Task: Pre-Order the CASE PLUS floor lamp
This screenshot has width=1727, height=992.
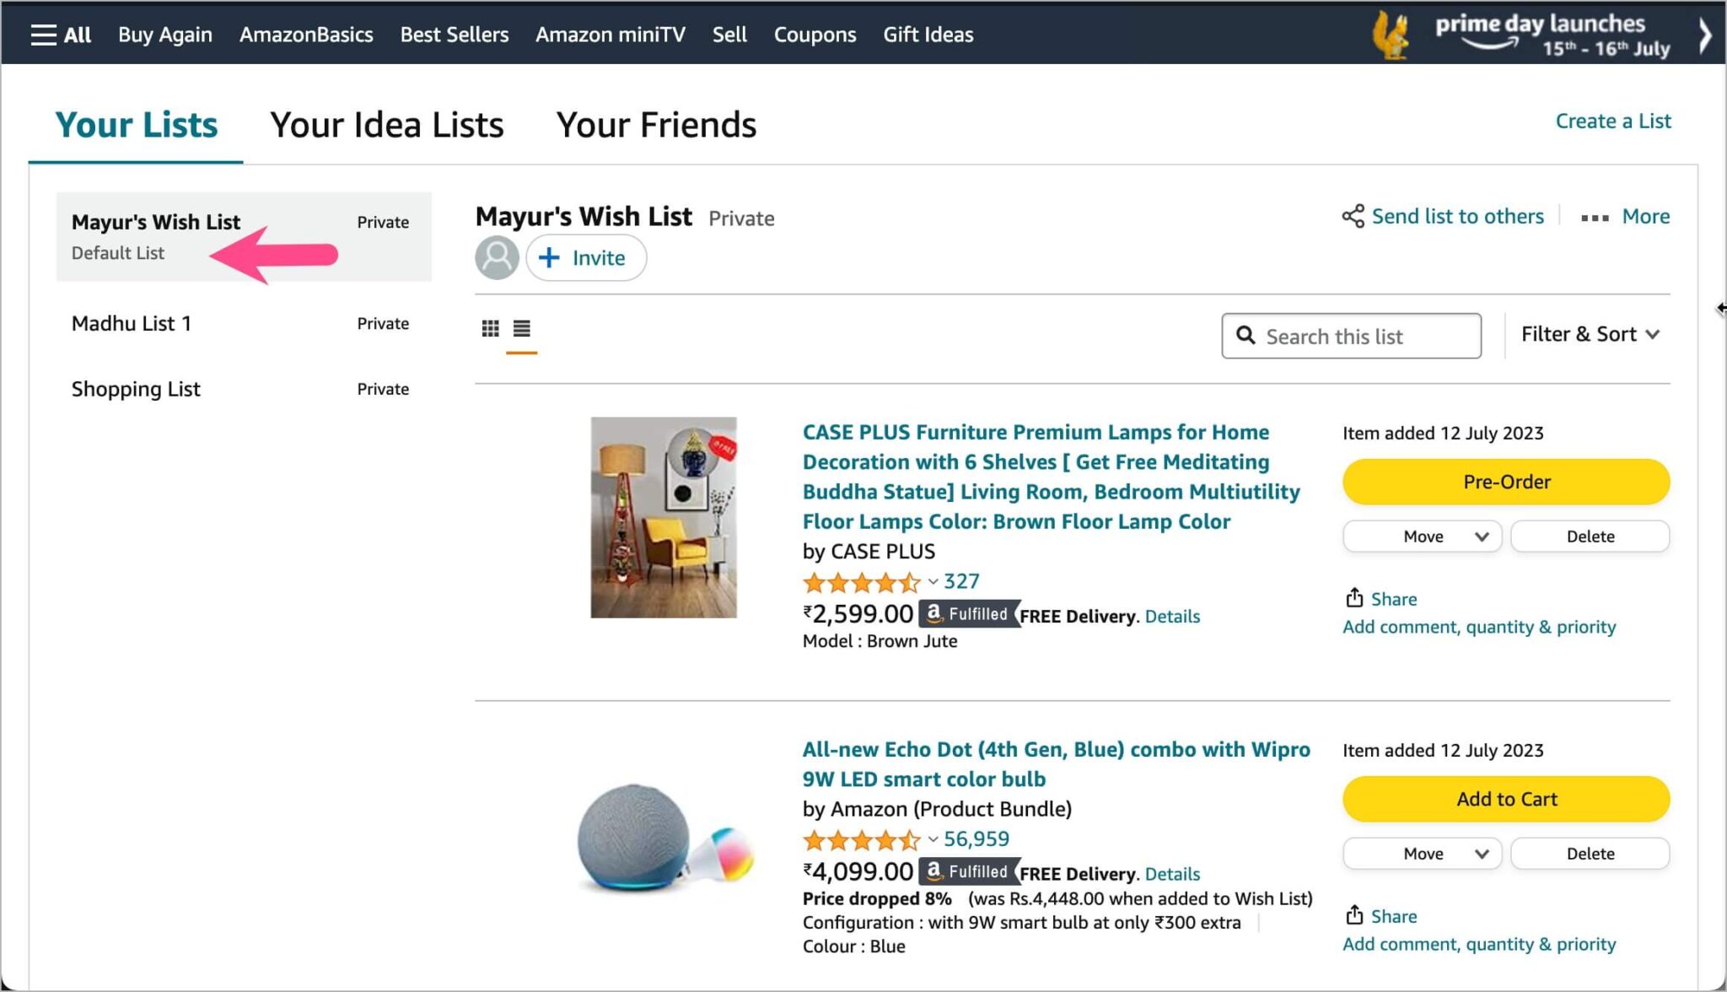Action: pos(1506,481)
